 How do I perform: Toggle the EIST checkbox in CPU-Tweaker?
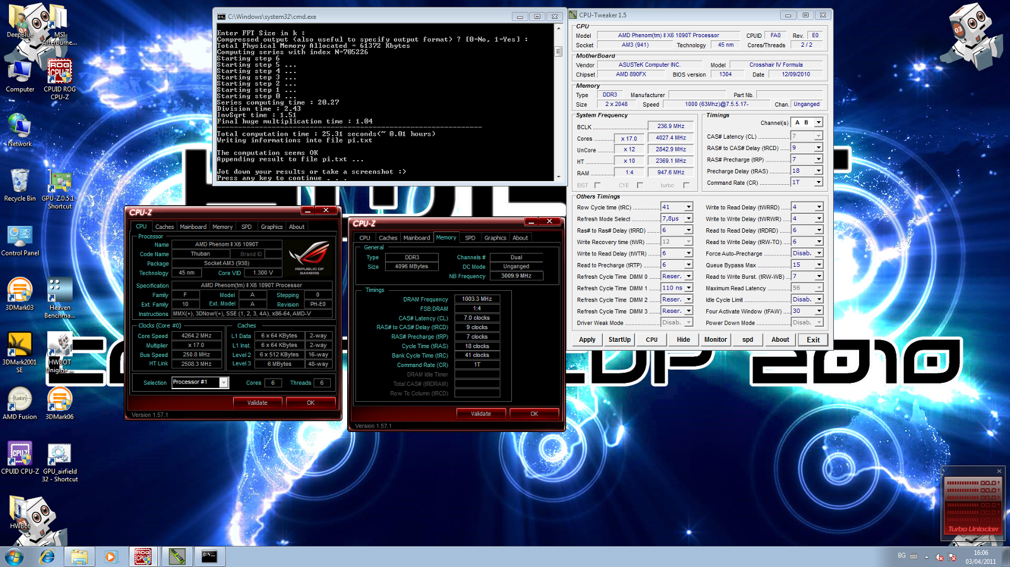(x=597, y=185)
